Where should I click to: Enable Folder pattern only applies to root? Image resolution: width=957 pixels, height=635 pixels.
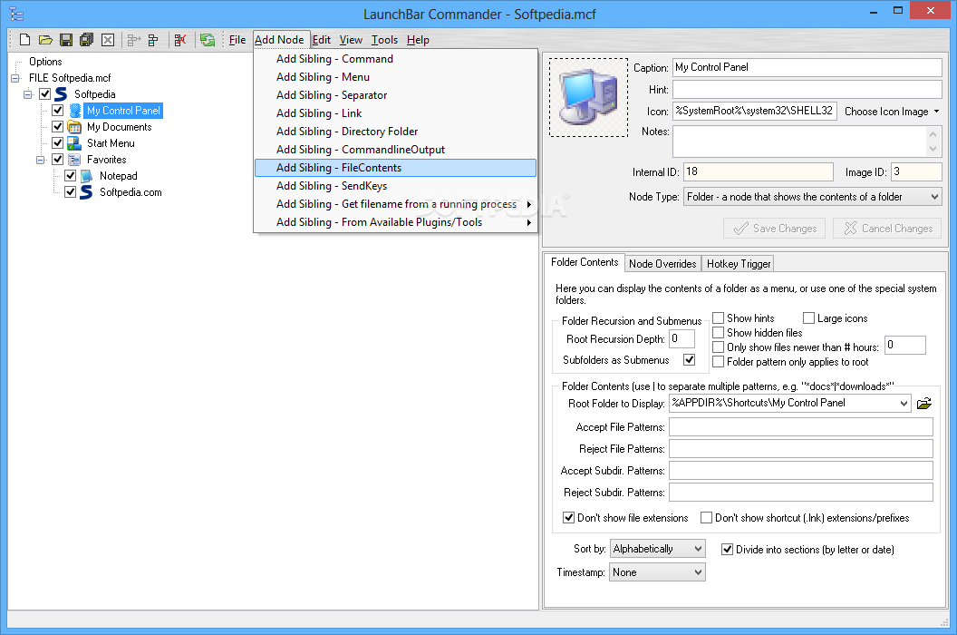coord(719,362)
